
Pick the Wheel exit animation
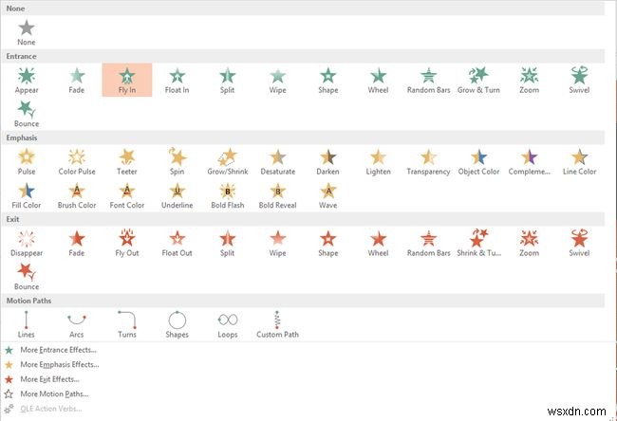point(378,244)
